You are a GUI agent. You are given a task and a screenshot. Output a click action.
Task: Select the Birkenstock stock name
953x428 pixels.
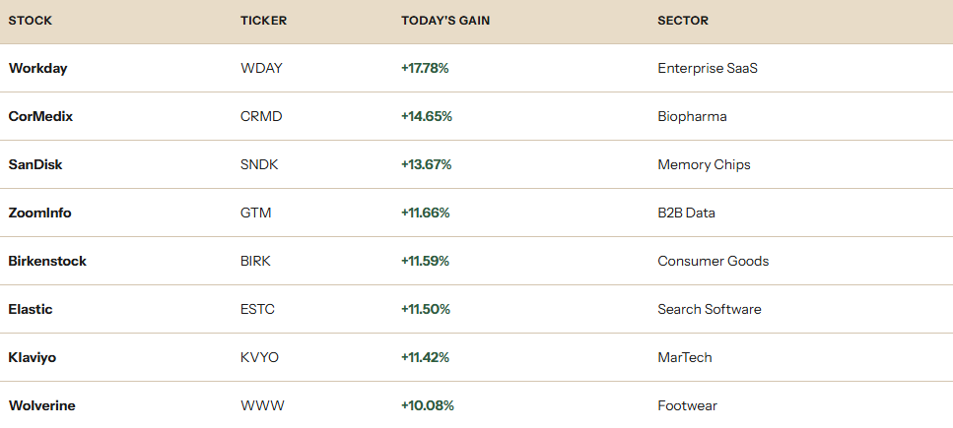[47, 261]
